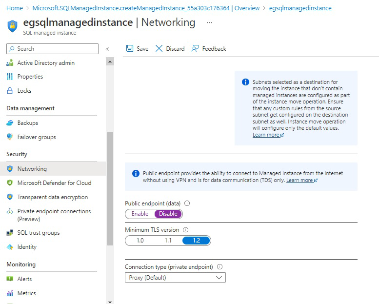
Task: Click the Failover groups globe icon
Action: 10,137
